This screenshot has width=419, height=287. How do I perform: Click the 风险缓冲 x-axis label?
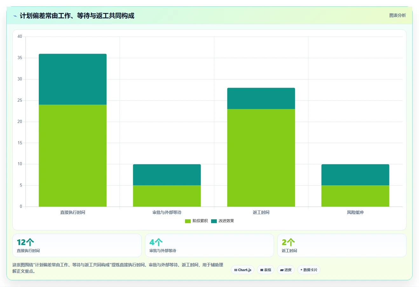point(355,212)
